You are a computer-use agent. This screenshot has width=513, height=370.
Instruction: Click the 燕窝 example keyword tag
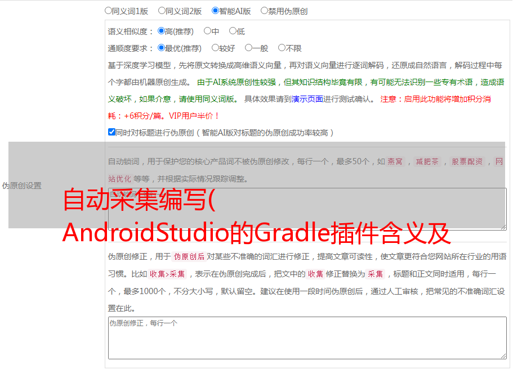click(x=395, y=161)
